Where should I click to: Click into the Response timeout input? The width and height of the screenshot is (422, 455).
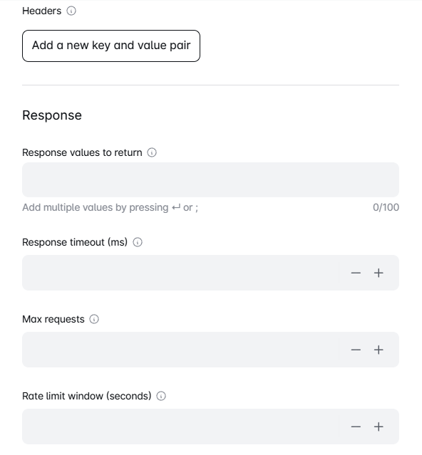tap(180, 273)
